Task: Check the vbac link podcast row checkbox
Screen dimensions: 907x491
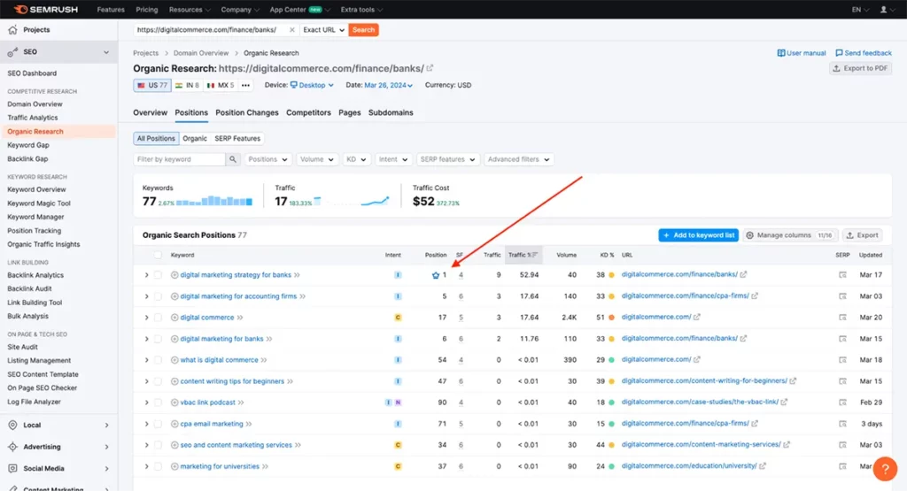Action: coord(158,402)
